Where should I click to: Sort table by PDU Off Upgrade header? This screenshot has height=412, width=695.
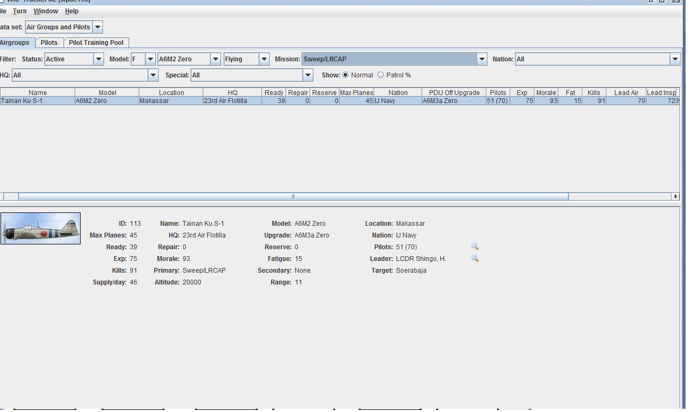[454, 92]
